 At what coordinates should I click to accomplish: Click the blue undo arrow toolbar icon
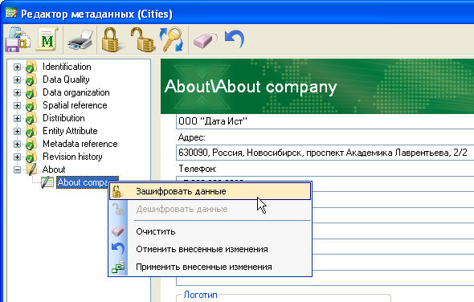(235, 39)
